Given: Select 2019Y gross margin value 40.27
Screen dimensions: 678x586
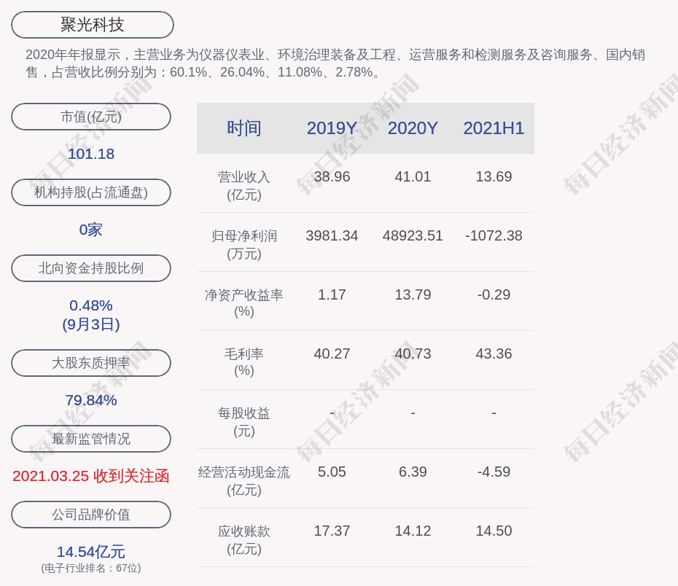Looking at the screenshot, I should point(332,354).
